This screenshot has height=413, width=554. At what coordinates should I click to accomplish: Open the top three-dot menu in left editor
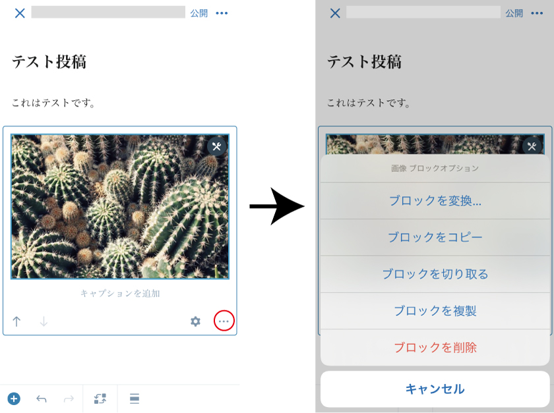[222, 13]
